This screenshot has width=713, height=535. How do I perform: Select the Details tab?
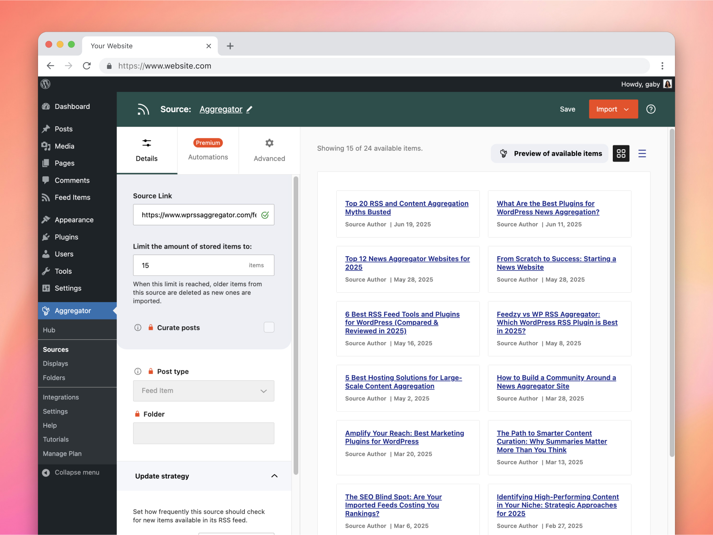(147, 150)
